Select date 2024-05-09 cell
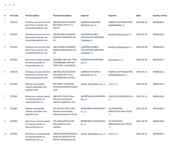 (142, 47)
